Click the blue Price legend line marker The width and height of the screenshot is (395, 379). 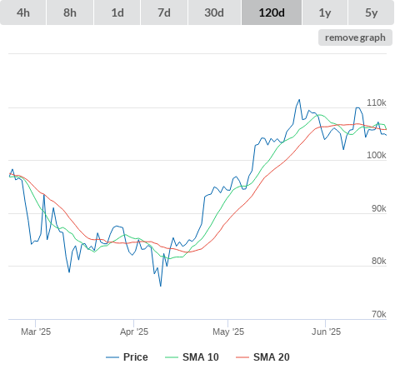[x=112, y=357]
